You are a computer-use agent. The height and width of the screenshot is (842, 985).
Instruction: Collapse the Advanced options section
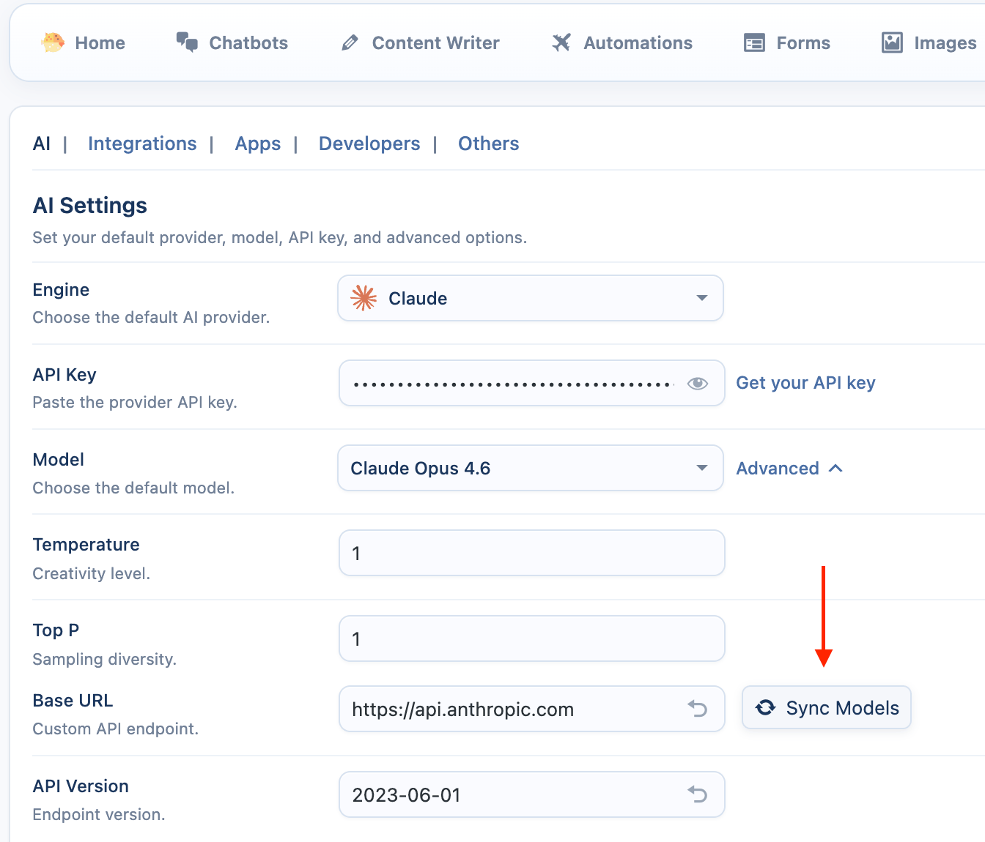pos(789,469)
